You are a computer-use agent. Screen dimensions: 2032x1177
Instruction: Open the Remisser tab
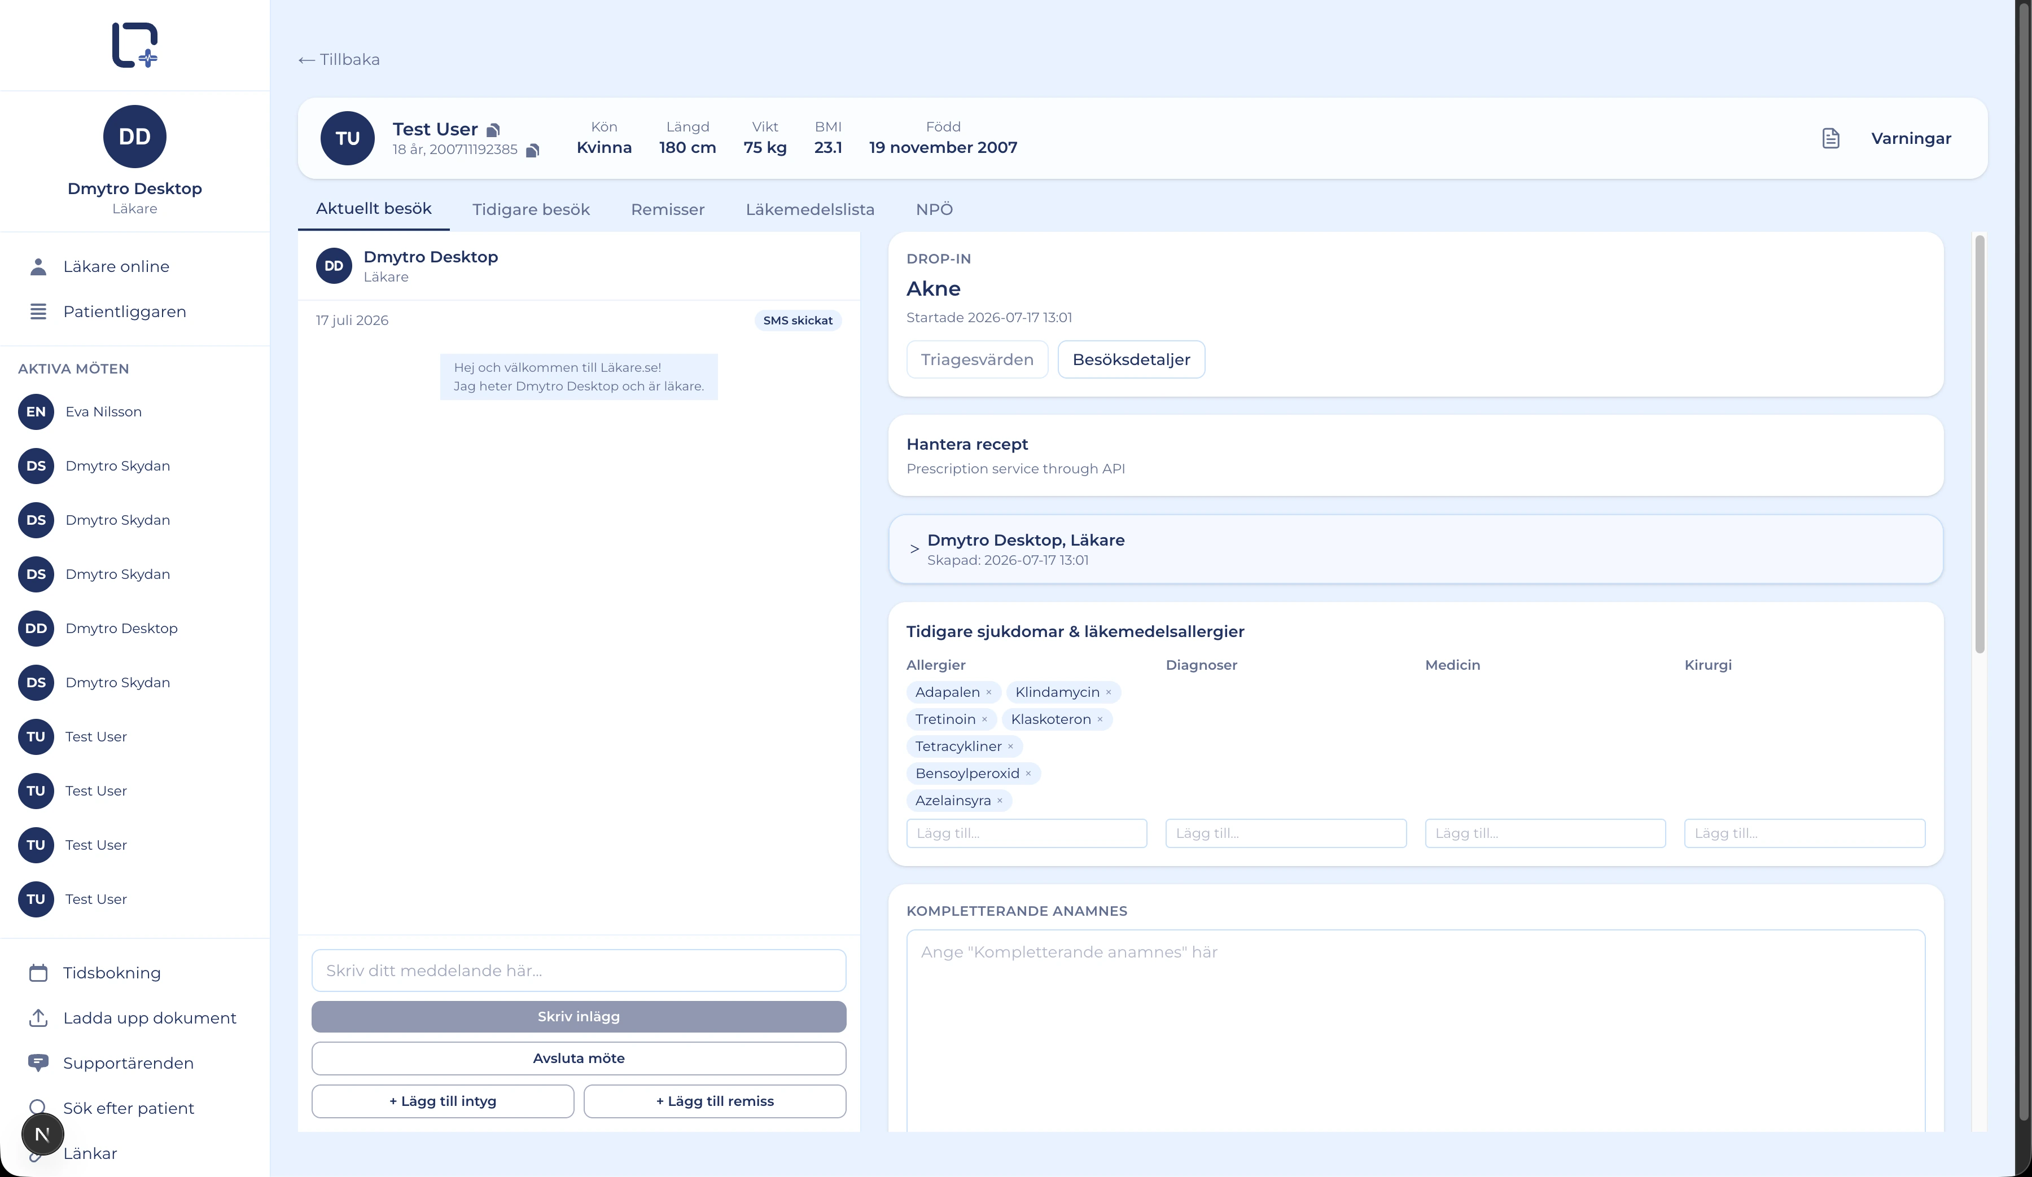tap(668, 209)
